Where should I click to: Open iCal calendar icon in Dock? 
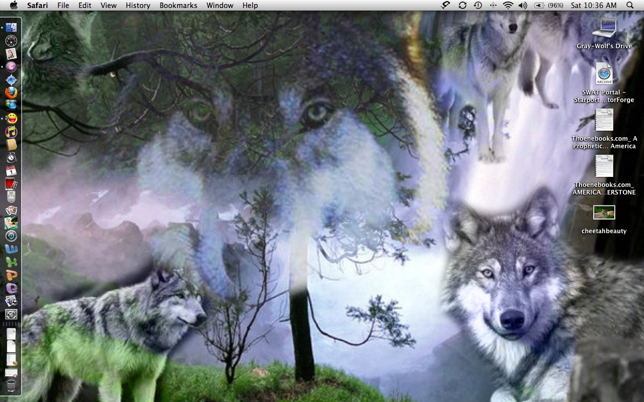[11, 171]
